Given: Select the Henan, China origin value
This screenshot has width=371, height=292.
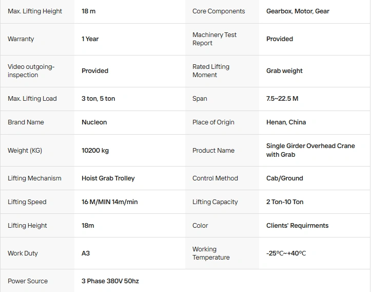Looking at the screenshot, I should (x=286, y=122).
